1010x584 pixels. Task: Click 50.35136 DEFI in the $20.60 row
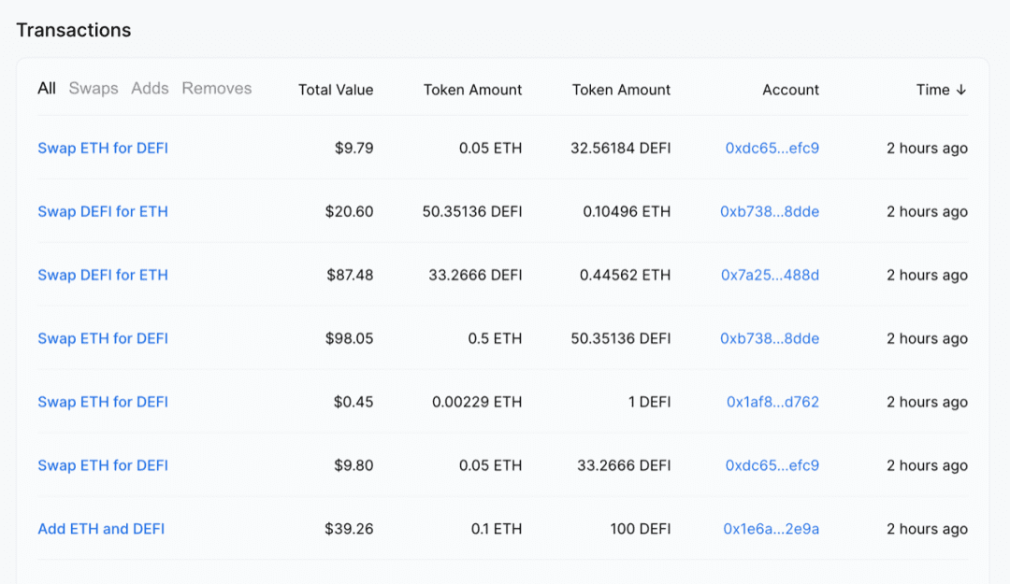click(x=472, y=211)
